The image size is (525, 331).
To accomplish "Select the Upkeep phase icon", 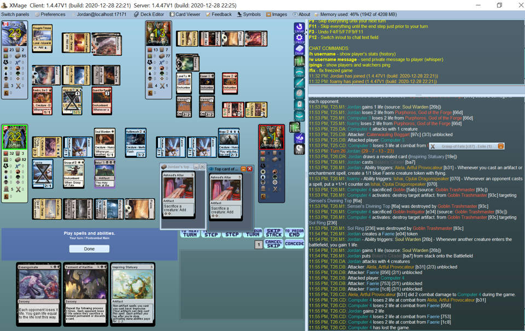I will tap(299, 39).
